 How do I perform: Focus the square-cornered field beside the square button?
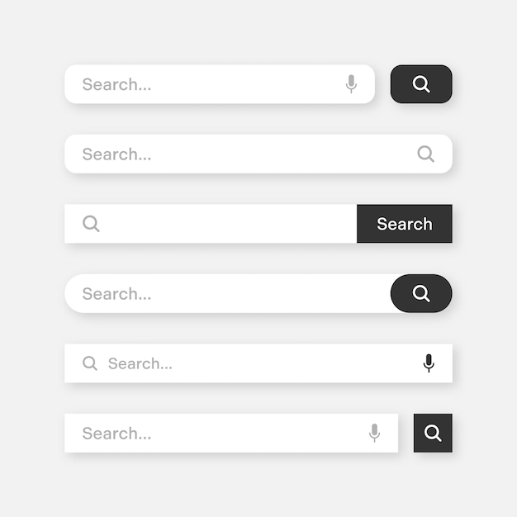click(x=231, y=433)
